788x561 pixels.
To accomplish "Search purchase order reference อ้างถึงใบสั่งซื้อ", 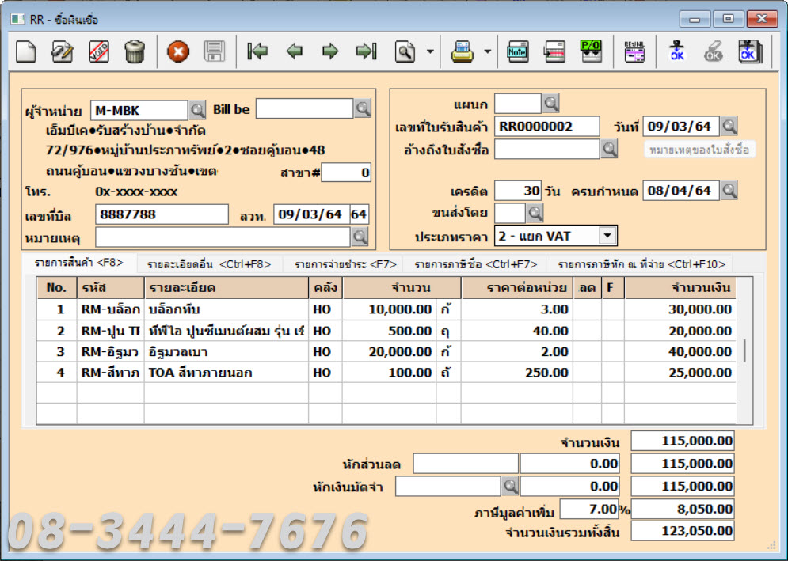I will tap(609, 150).
